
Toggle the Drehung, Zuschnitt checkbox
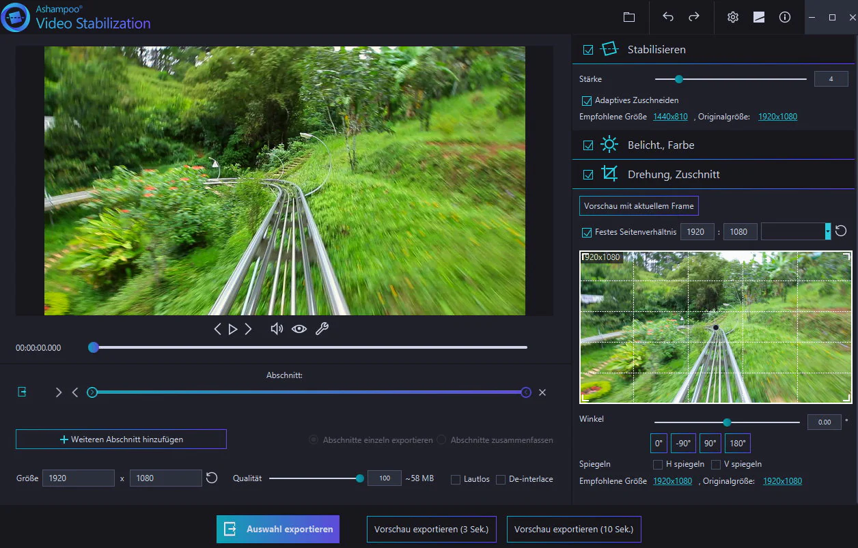[x=587, y=175]
